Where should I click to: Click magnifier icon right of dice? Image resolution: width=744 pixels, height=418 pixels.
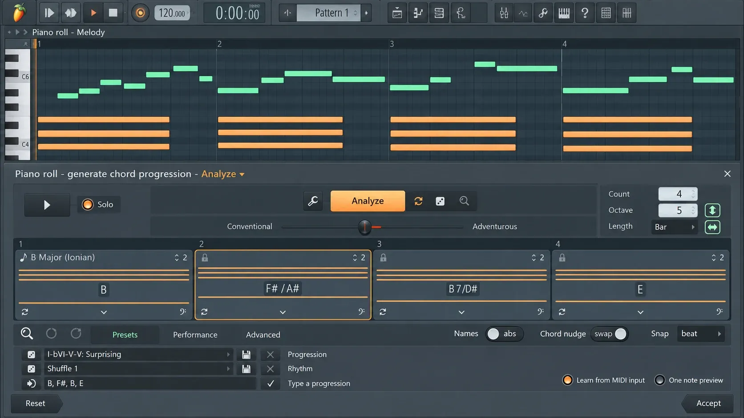tap(464, 201)
